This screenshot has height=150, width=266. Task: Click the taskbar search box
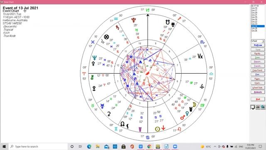(x=38, y=146)
